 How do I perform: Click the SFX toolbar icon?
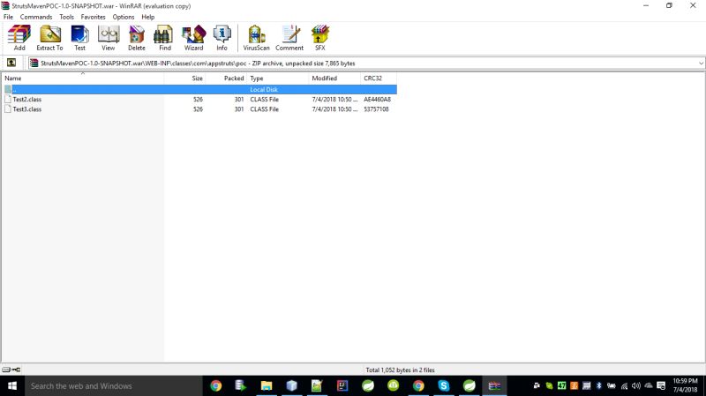point(320,38)
